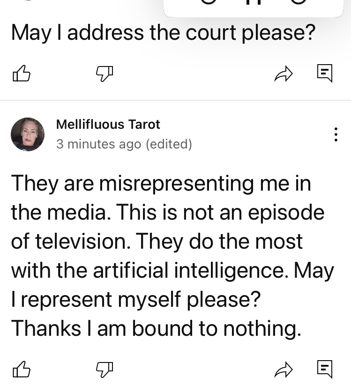The height and width of the screenshot is (392, 351).
Task: Visit the Mellifluous Tarot channel name link
Action: point(108,125)
